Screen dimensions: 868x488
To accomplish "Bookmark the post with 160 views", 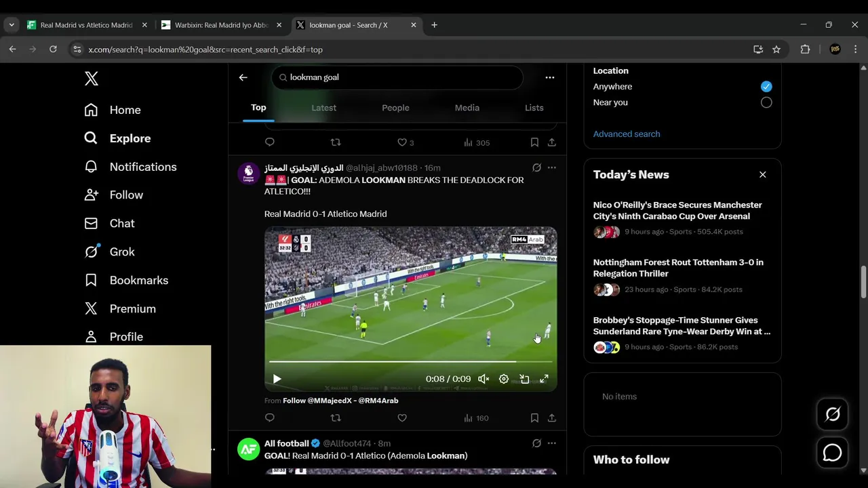I will pyautogui.click(x=534, y=418).
